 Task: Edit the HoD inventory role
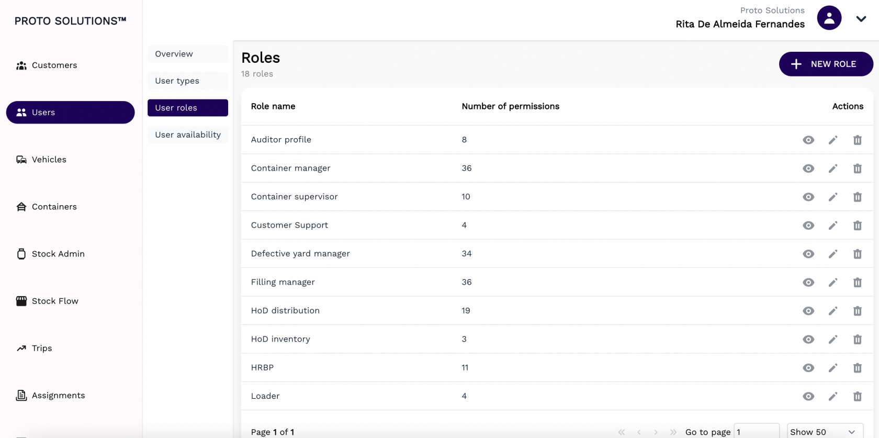pos(833,340)
